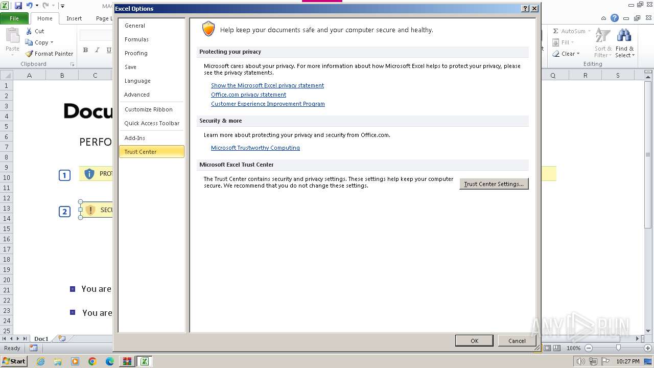Viewport: 654px width, 368px height.
Task: Click the Find & Select binoculars icon
Action: coord(624,36)
